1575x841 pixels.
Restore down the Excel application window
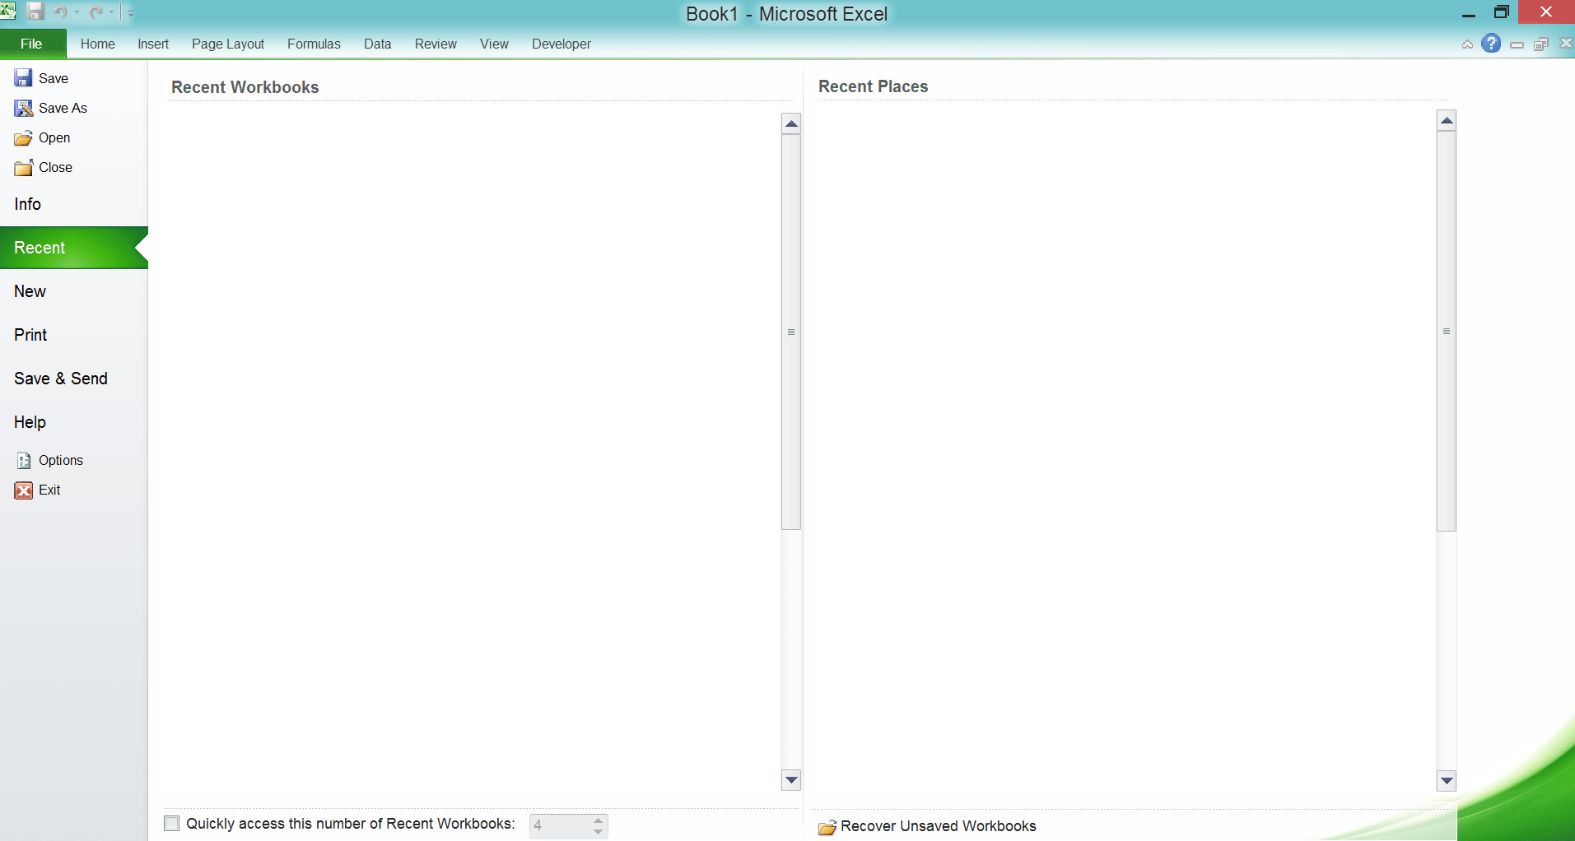(x=1501, y=12)
